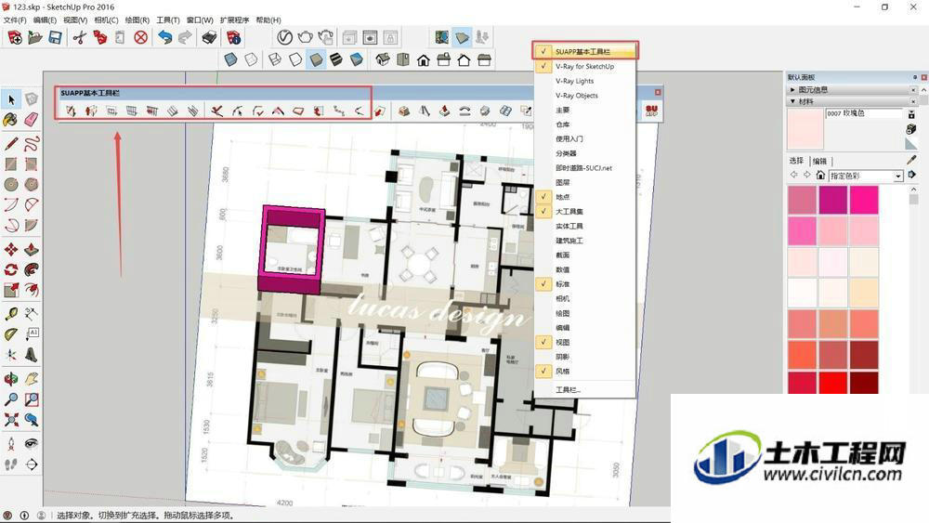Select the Follow Me tool
929x523 pixels.
[x=32, y=270]
